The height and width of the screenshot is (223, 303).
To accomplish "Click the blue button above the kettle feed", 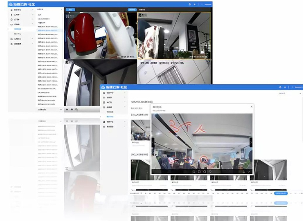I will pyautogui.click(x=70, y=10).
